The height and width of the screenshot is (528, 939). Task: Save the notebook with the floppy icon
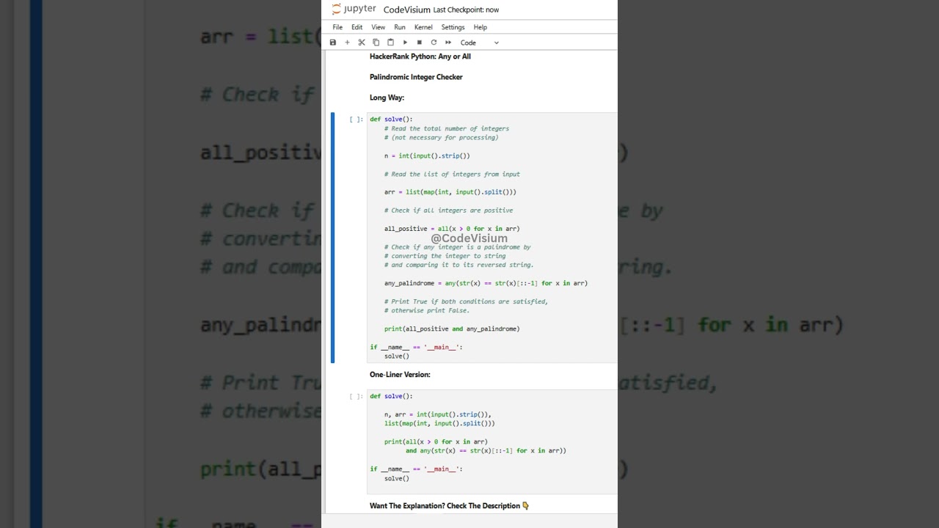333,43
